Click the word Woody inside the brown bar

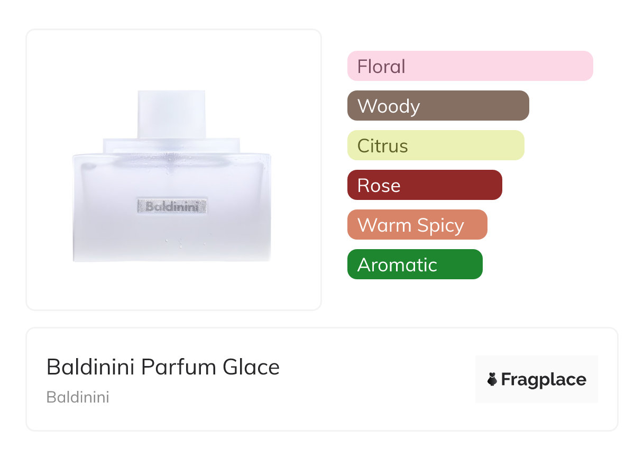coord(389,106)
